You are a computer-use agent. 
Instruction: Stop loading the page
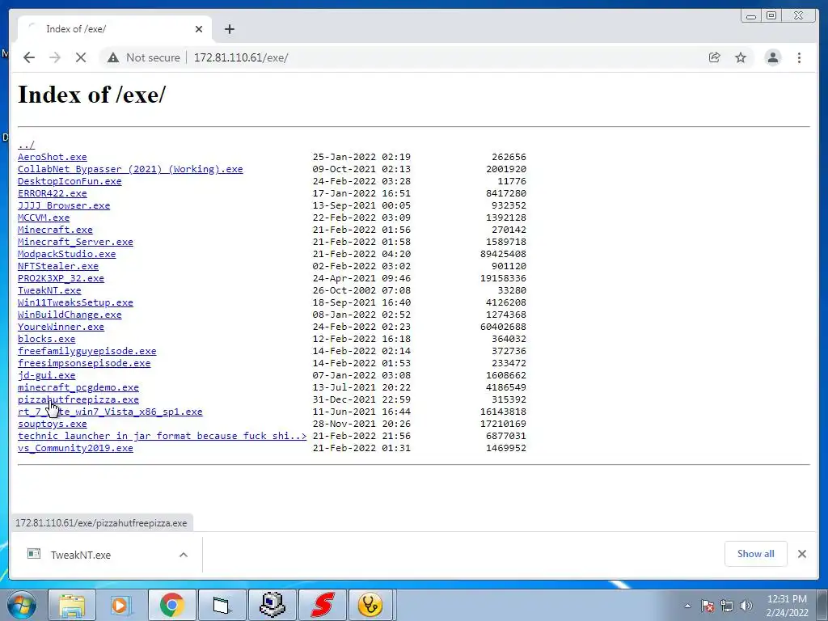[x=81, y=57]
